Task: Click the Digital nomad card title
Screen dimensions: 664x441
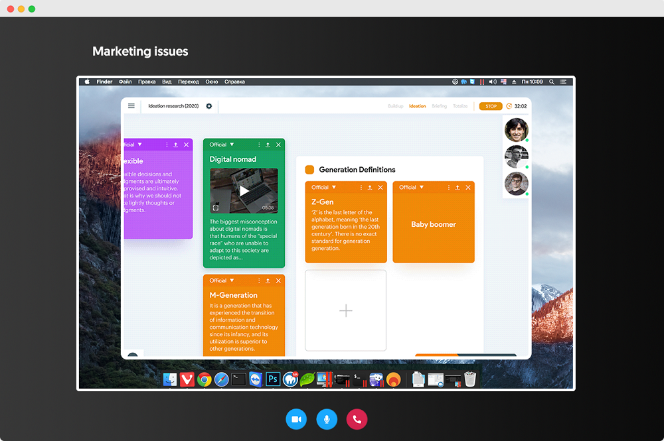Action: pyautogui.click(x=233, y=159)
